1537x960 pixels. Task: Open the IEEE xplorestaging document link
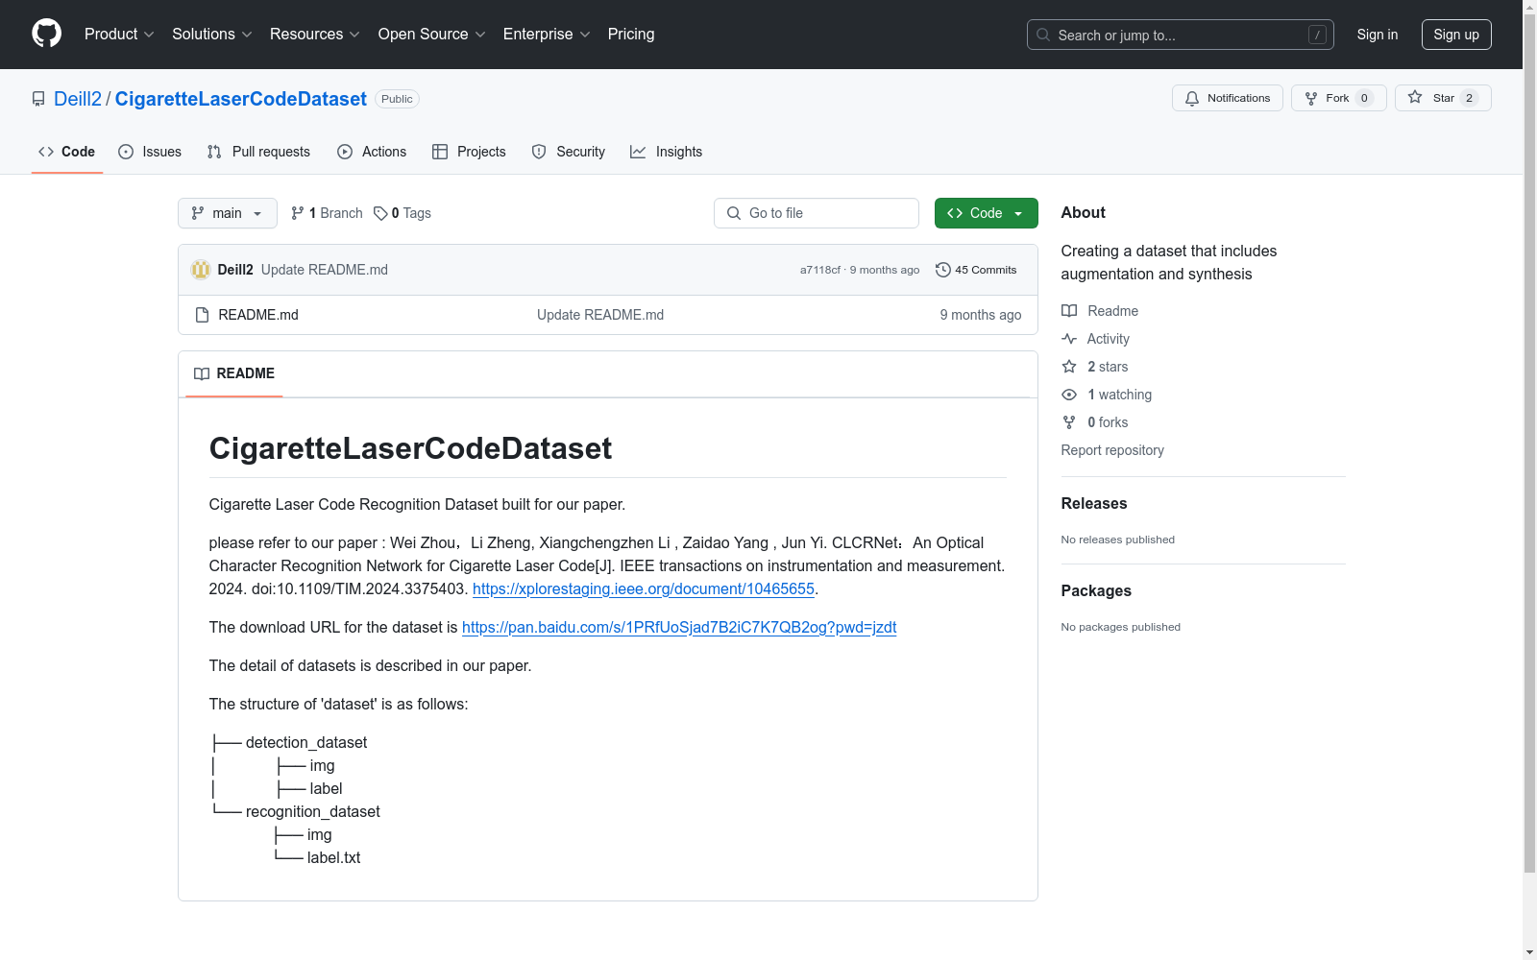click(644, 588)
